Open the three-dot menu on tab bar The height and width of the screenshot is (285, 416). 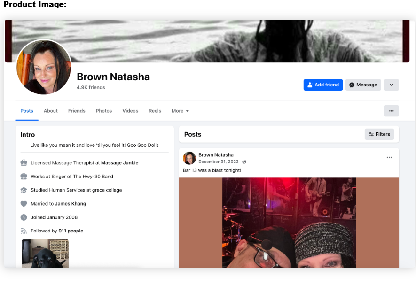coord(391,111)
